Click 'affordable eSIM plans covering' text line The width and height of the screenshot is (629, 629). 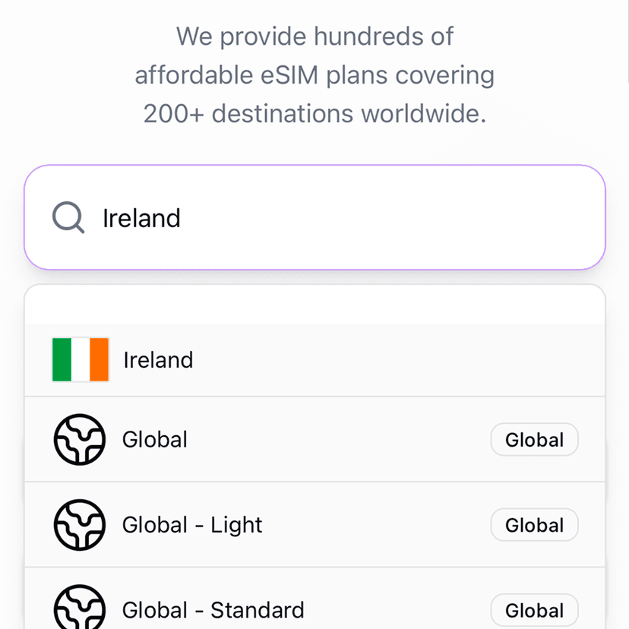pos(314,75)
